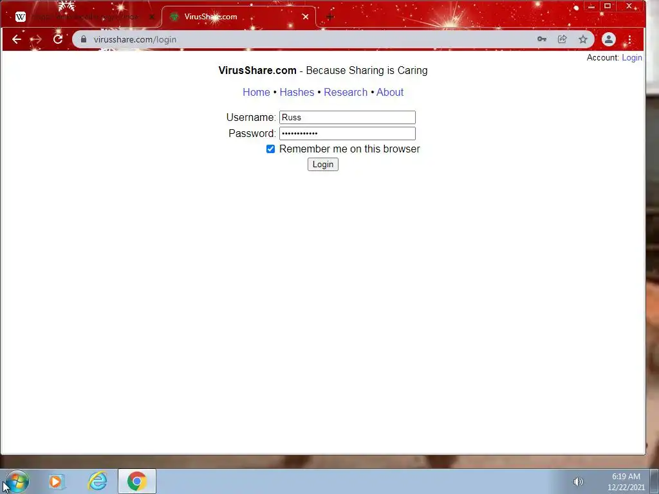Submit form with Login button
The image size is (659, 494).
click(323, 164)
